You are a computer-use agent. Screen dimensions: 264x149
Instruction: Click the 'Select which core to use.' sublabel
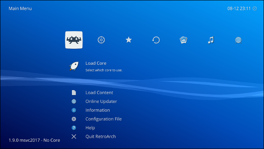click(104, 70)
